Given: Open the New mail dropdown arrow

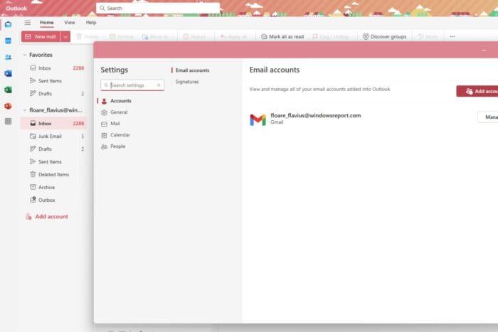Looking at the screenshot, I should point(65,37).
